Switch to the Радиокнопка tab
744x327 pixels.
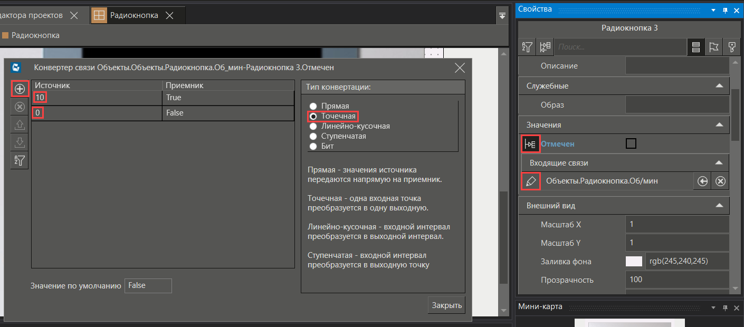point(133,15)
